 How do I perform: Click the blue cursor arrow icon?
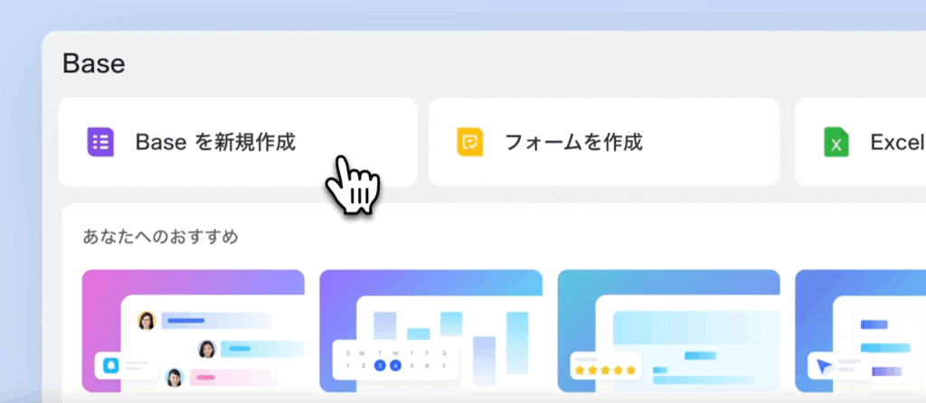point(824,367)
